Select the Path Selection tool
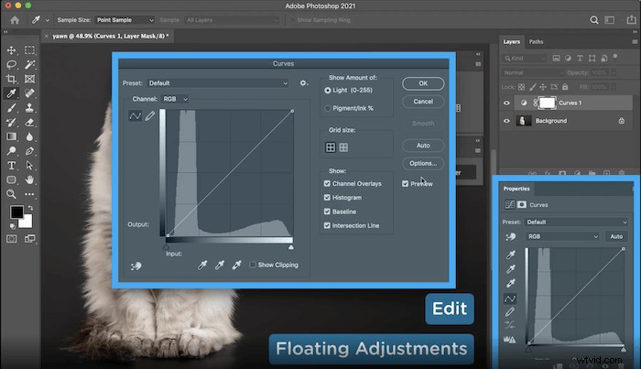This screenshot has height=369, width=641. tap(29, 166)
